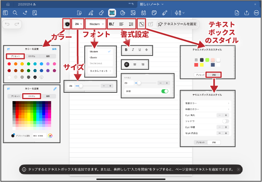Click the red-outlined 詳細 style button
Image resolution: width=262 pixels, height=182 pixels.
pyautogui.click(x=214, y=75)
